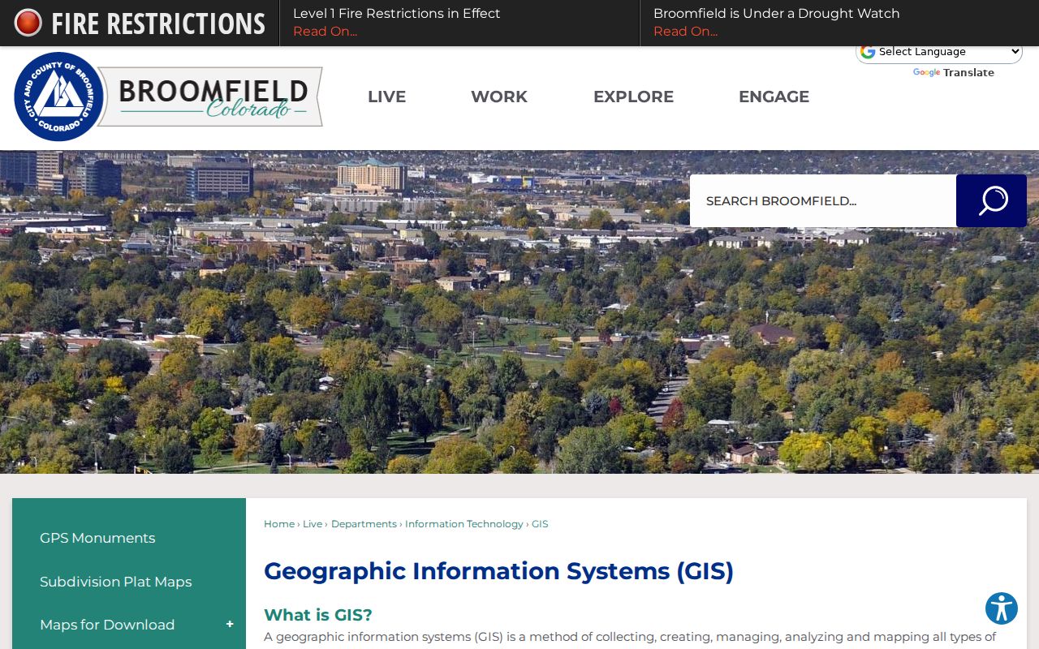Click the search magnifying glass button
The image size is (1039, 649).
coord(991,200)
